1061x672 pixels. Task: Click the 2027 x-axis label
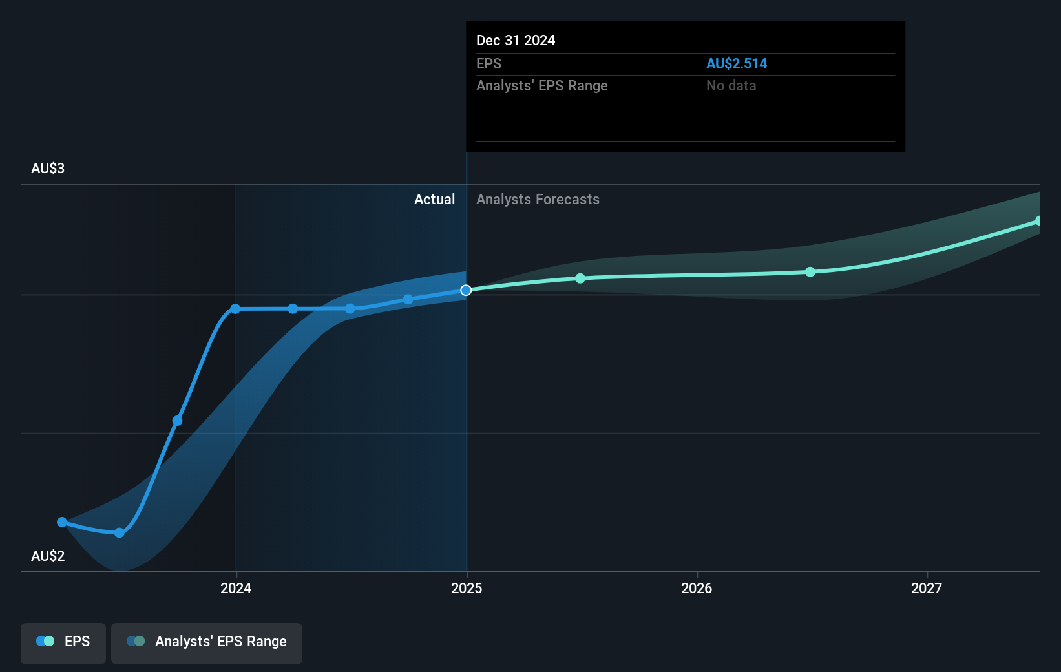coord(927,588)
